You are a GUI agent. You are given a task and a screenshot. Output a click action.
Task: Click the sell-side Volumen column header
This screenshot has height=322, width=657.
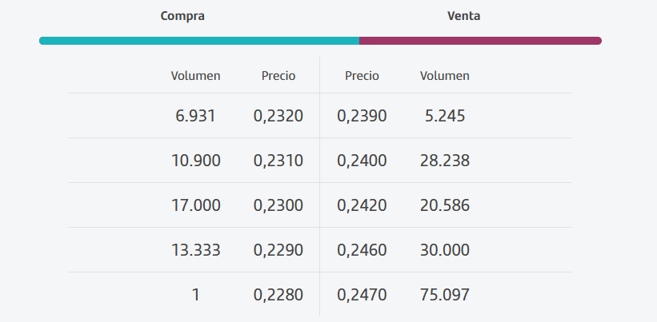444,76
